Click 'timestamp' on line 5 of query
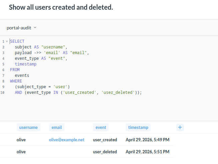This screenshot has height=164, width=218. tap(26, 64)
